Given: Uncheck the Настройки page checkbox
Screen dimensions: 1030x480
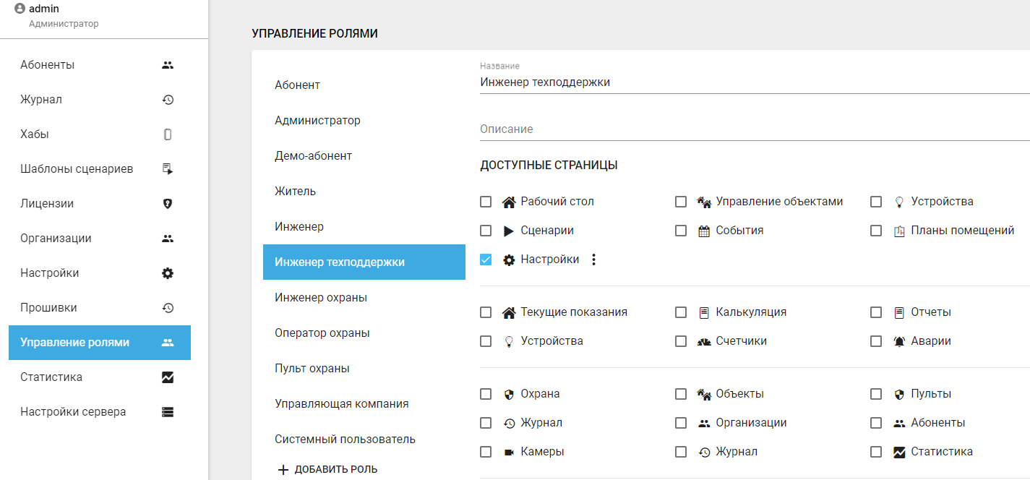Looking at the screenshot, I should click(486, 260).
